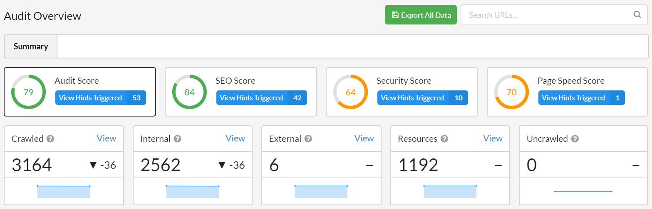
Task: Open the View link for Internal
Action: pos(235,139)
